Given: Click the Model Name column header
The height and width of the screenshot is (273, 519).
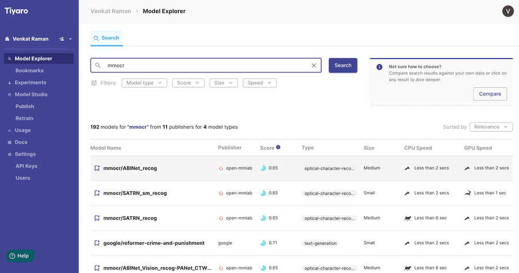Looking at the screenshot, I should click(106, 148).
